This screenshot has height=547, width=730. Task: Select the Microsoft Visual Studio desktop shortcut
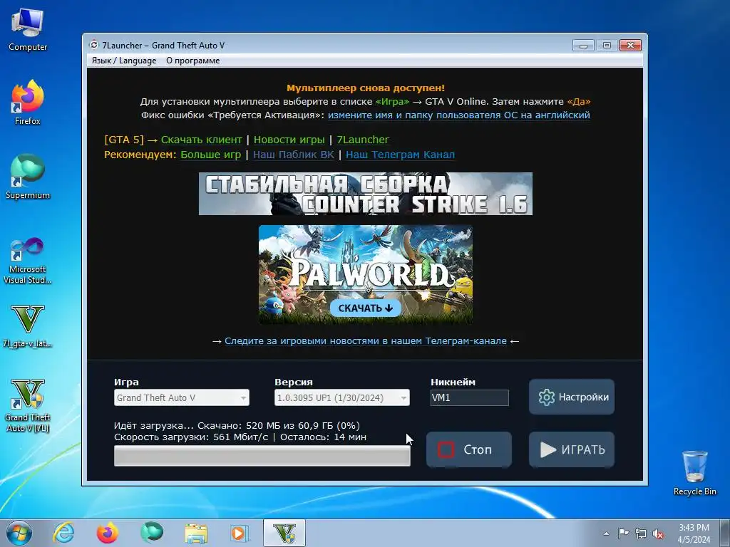coord(28,261)
